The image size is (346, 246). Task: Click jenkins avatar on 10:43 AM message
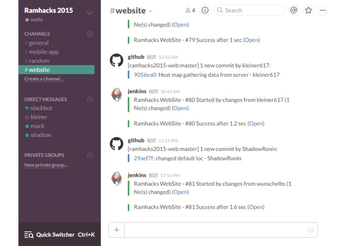[116, 95]
